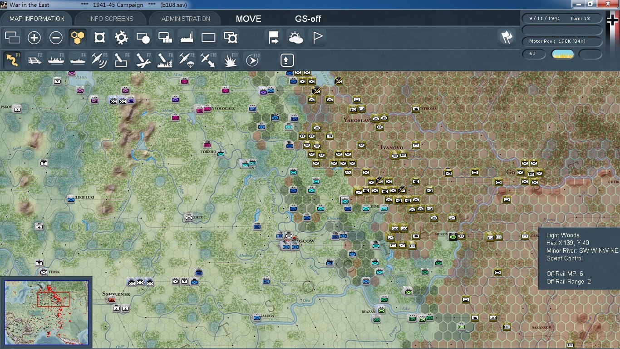The height and width of the screenshot is (349, 620).
Task: Show the factory locations overlay
Action: (187, 37)
